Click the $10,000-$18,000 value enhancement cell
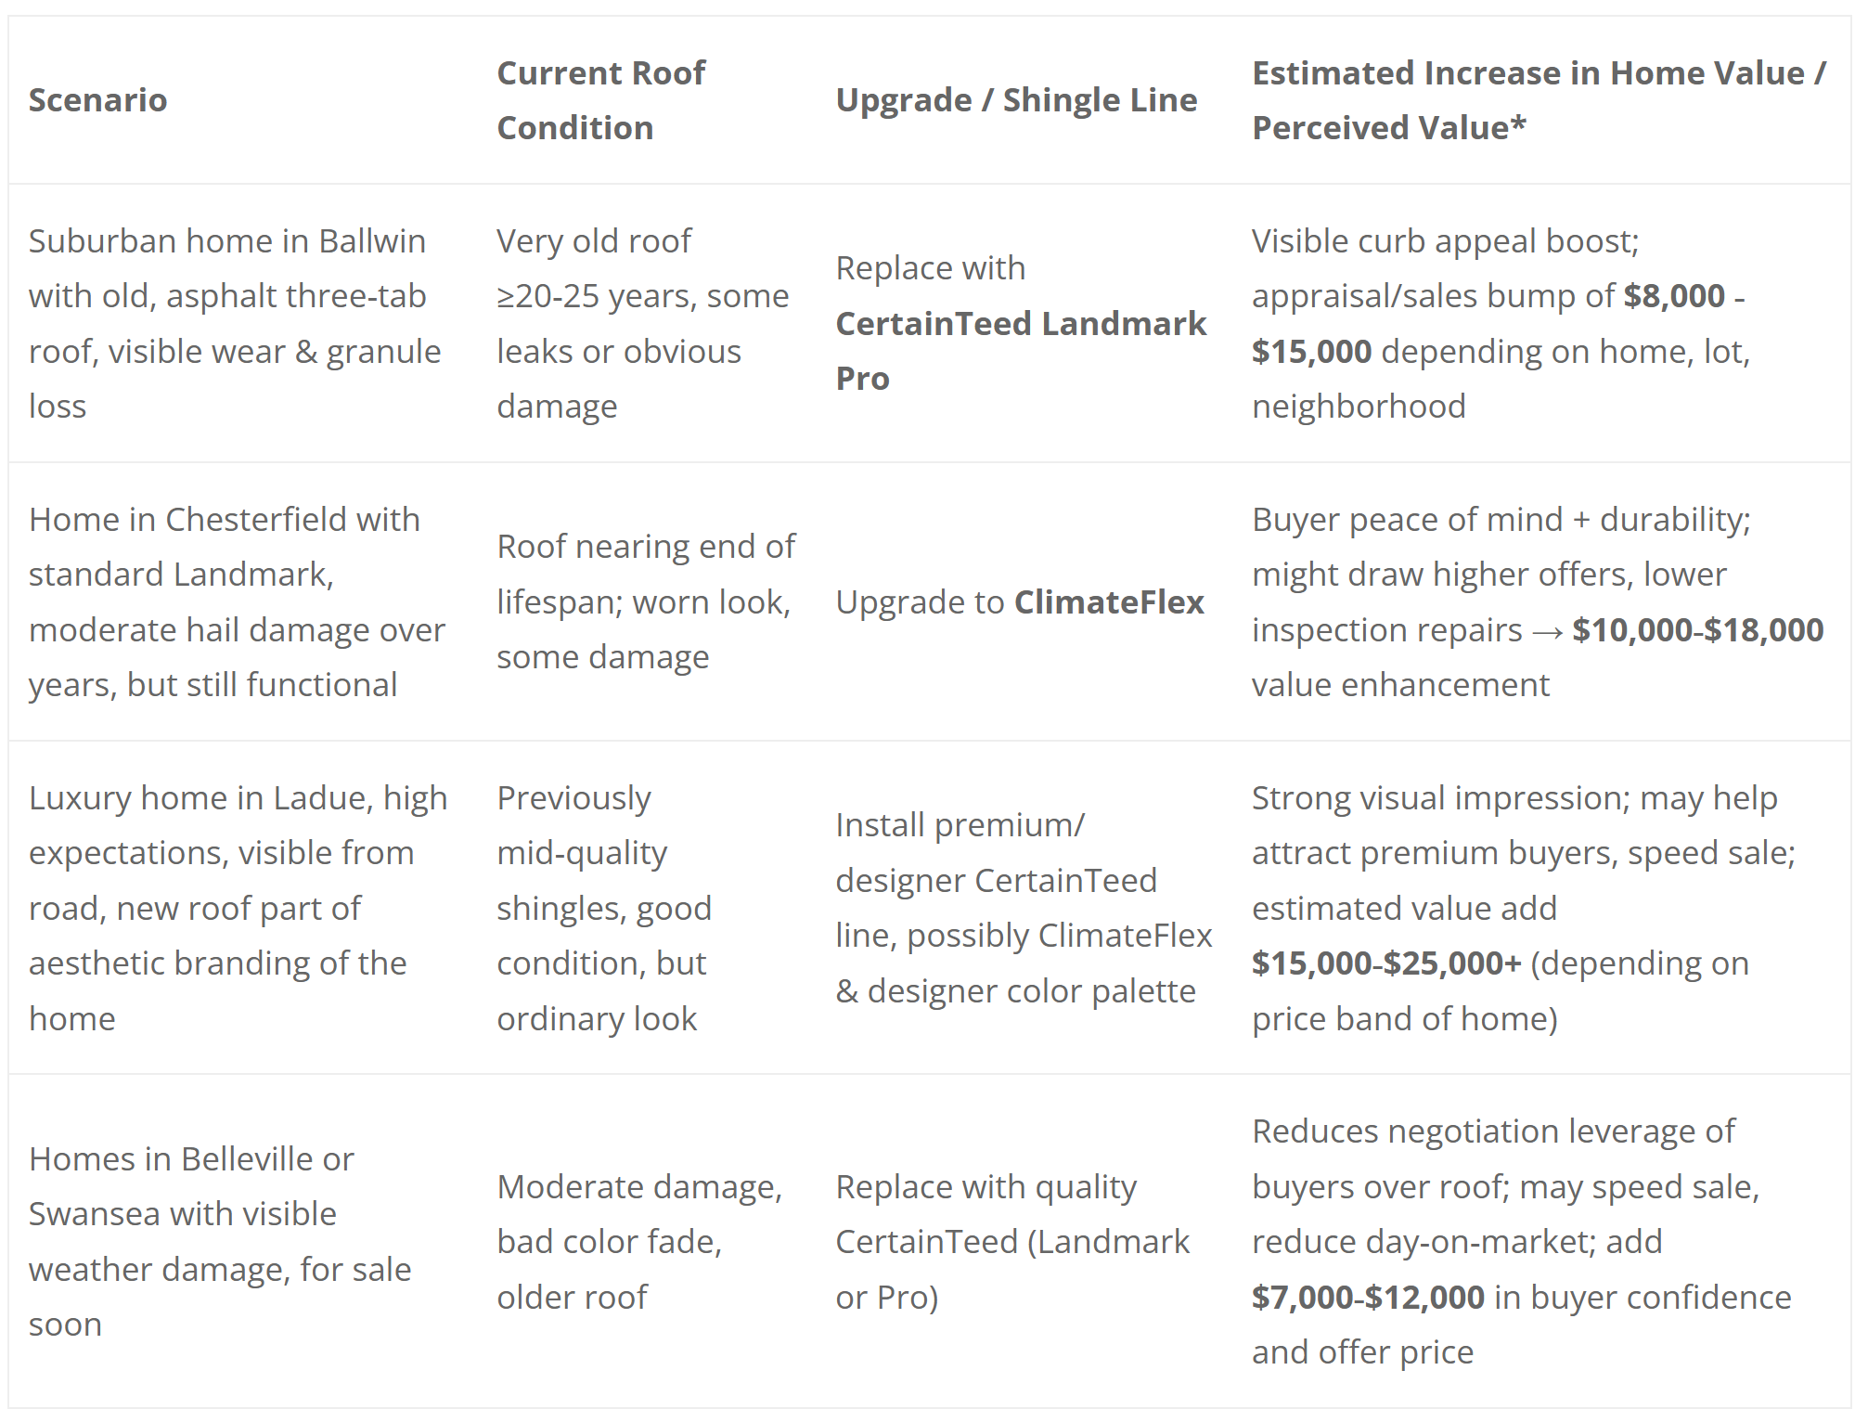 pos(1537,601)
